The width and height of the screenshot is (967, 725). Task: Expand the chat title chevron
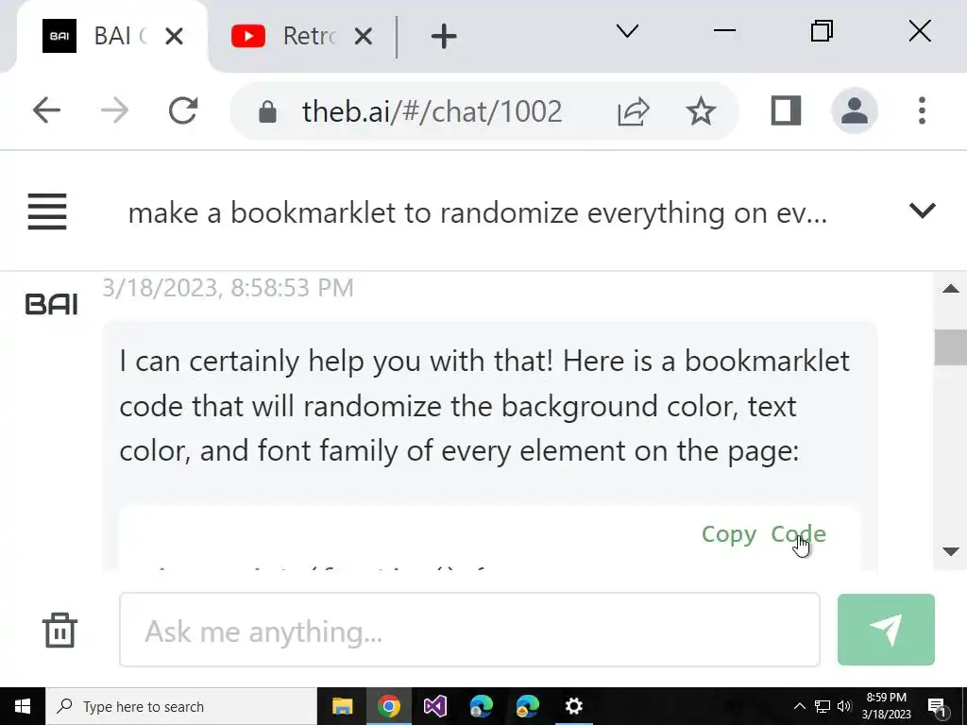(922, 211)
